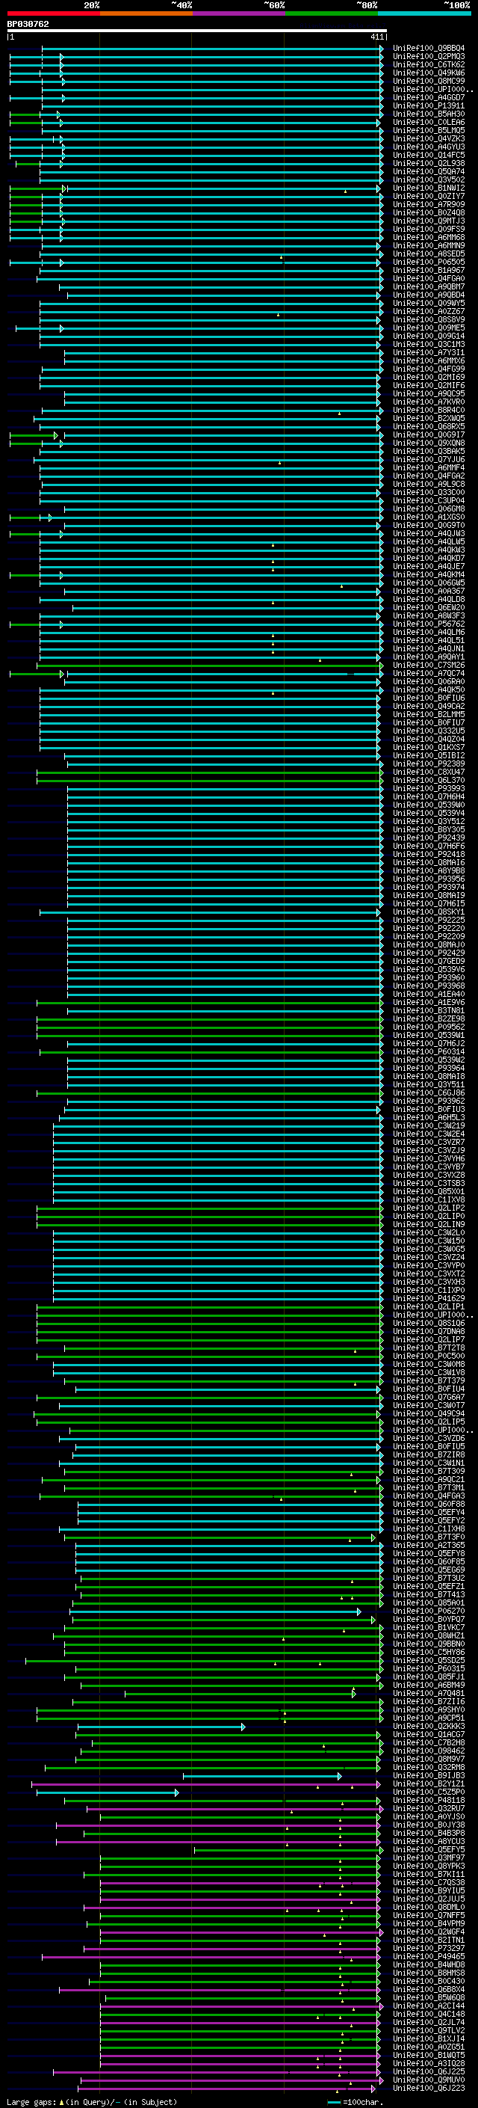Image resolution: width=478 pixels, height=2108 pixels.
Task: Select hit label UniRef100_Q09WY5
Action: (x=428, y=303)
